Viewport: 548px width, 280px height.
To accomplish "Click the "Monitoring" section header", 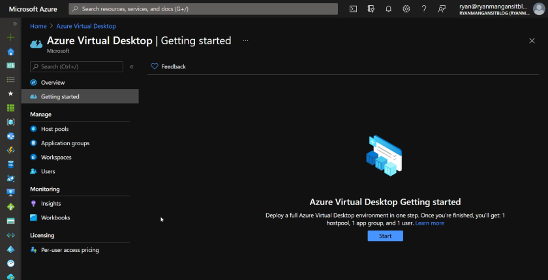I will (x=45, y=189).
